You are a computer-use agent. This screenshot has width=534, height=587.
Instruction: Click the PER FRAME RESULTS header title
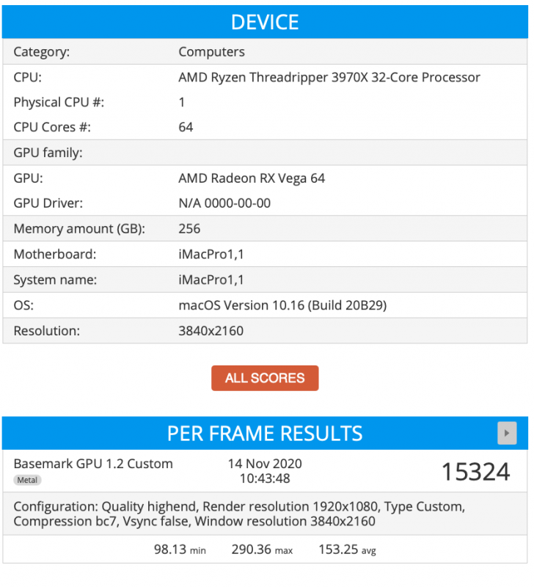(265, 434)
